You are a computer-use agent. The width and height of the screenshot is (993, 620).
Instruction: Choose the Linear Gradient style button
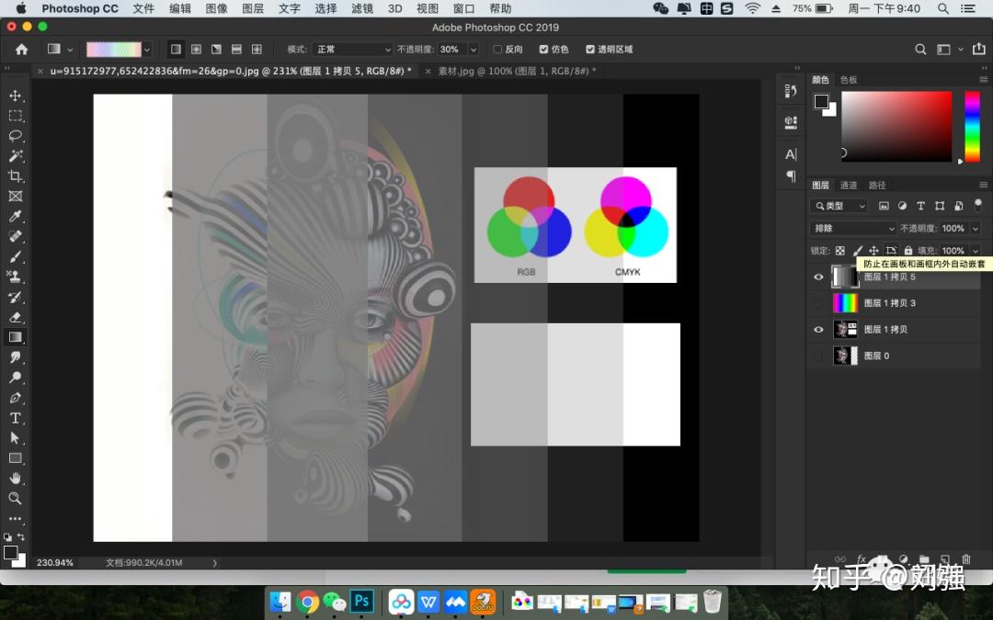click(176, 50)
